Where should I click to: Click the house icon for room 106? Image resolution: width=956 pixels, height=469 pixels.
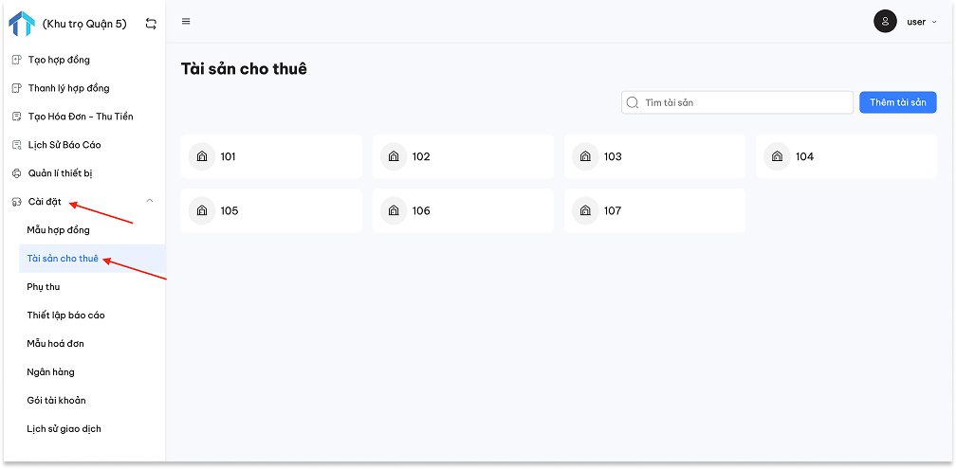pyautogui.click(x=394, y=210)
